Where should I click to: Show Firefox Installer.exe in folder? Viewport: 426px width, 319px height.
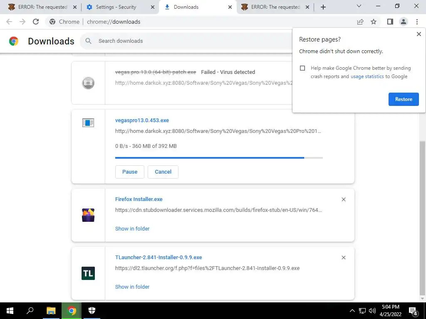[132, 229]
